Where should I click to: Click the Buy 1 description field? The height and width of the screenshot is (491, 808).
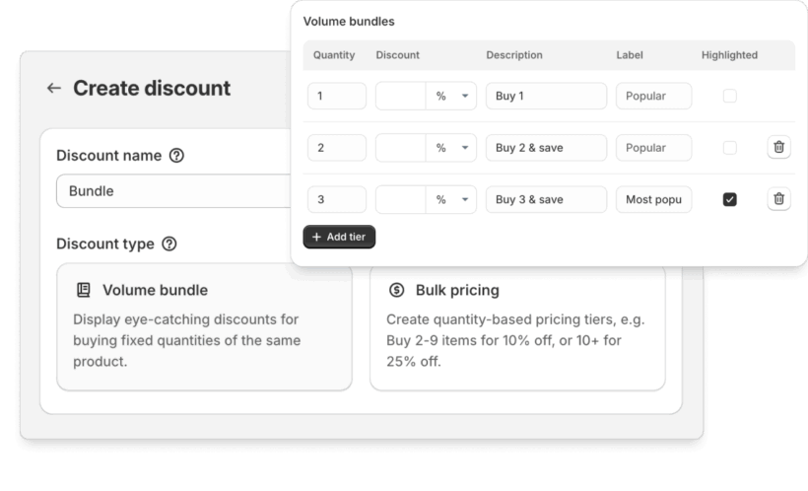point(546,97)
